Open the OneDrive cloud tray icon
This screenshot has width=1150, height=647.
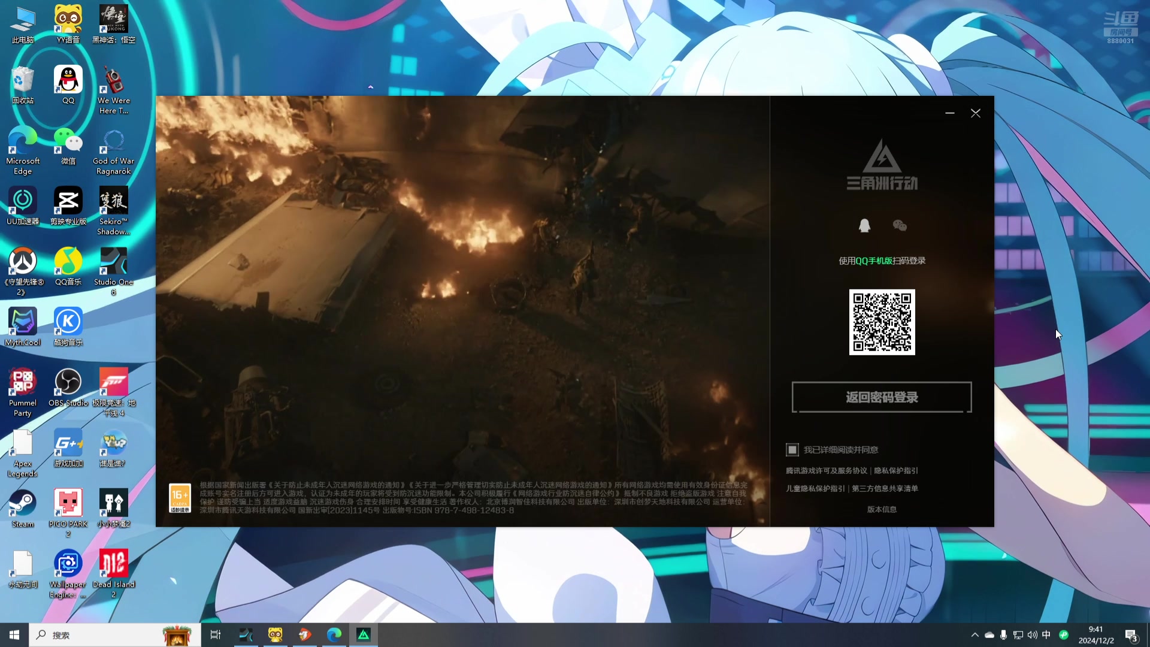point(989,634)
